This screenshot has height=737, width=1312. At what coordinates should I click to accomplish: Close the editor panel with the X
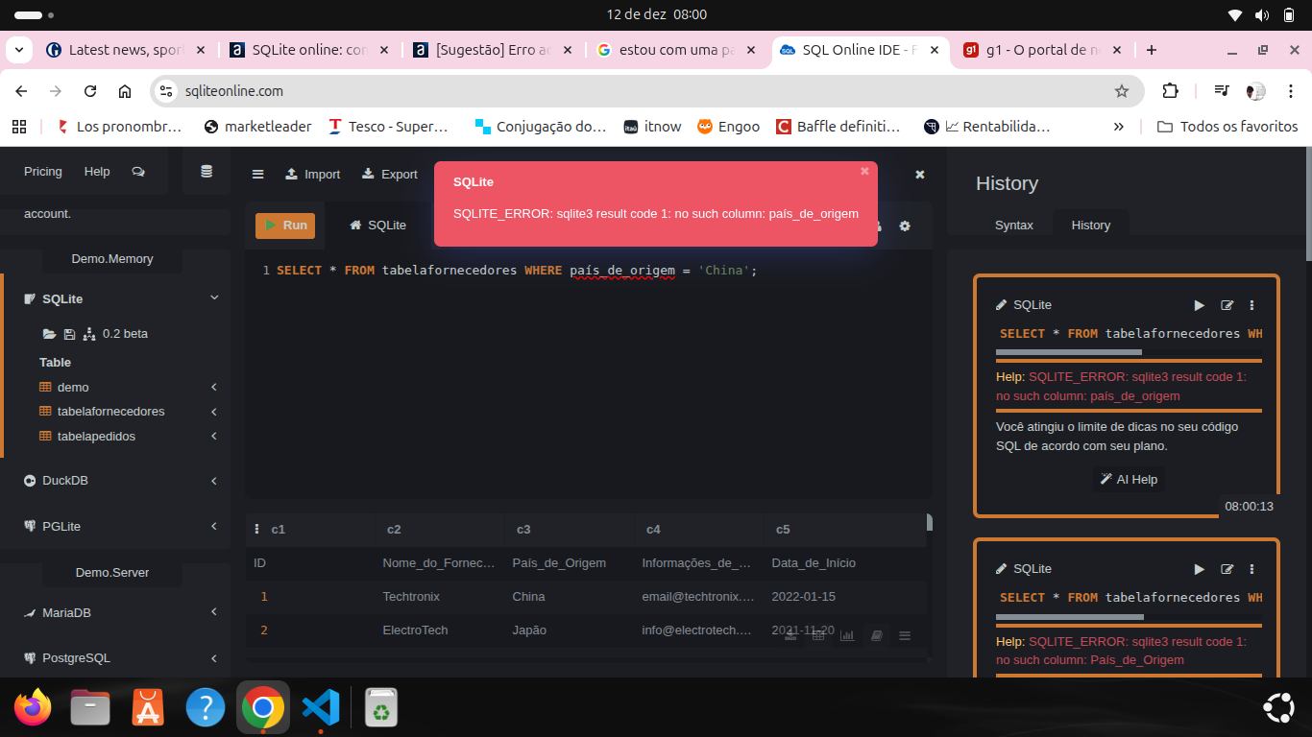click(x=919, y=174)
